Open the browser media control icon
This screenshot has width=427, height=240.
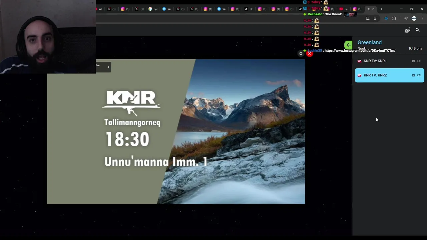(x=406, y=19)
